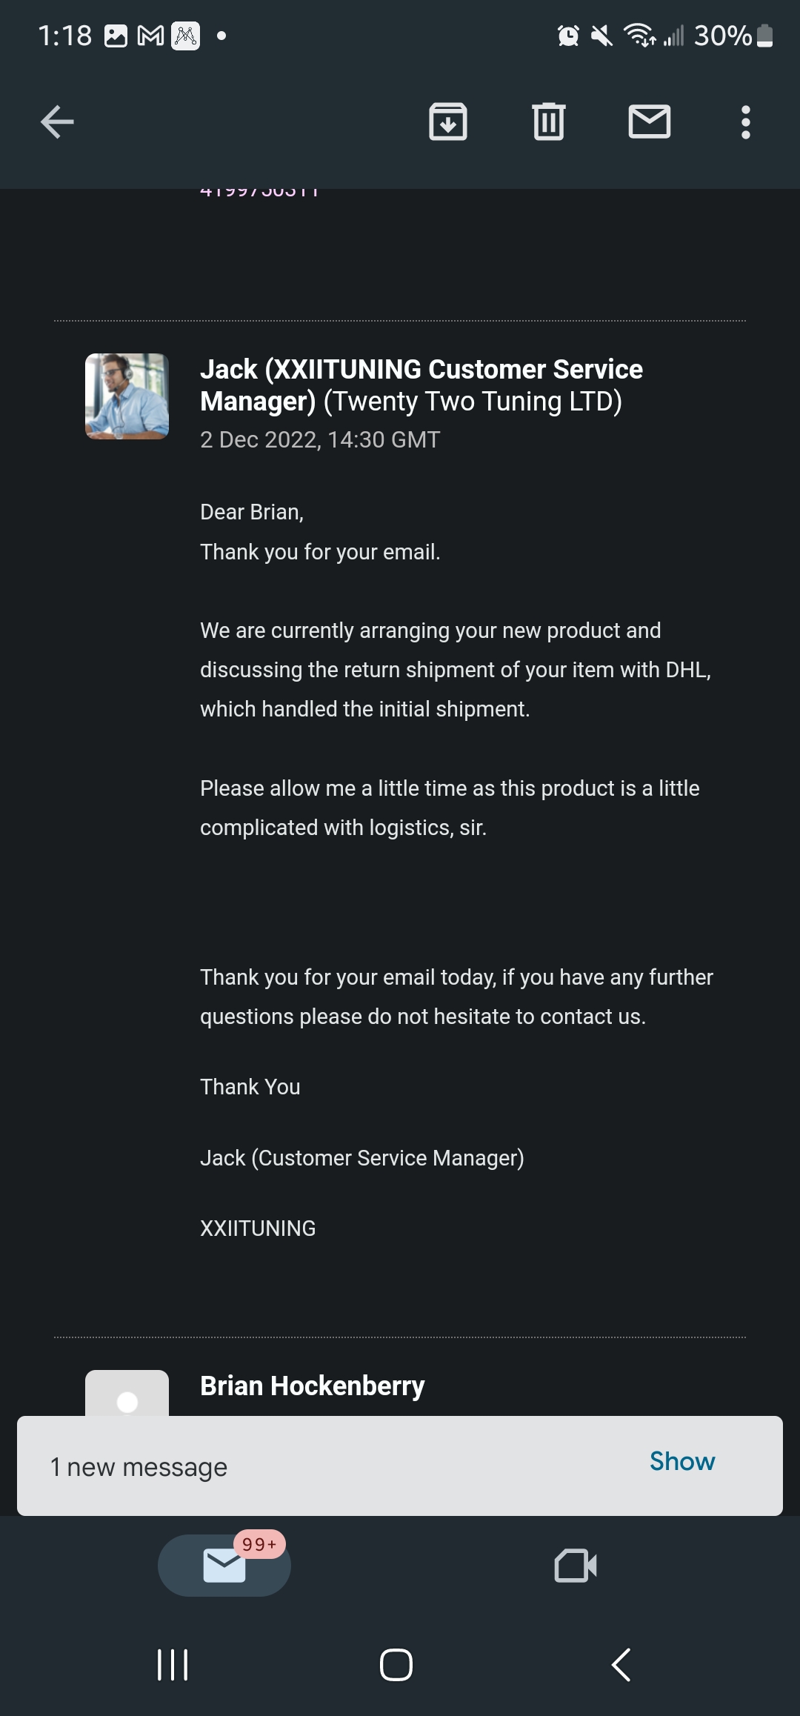
Task: Archive this email conversation
Action: tap(448, 122)
